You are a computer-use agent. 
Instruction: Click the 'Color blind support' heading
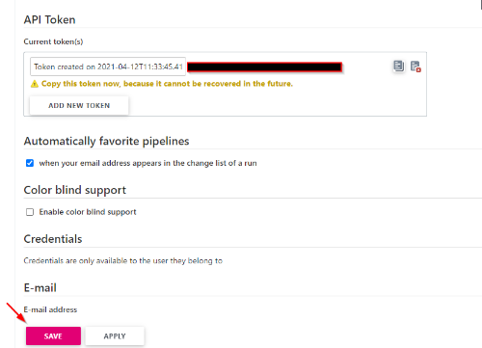75,190
